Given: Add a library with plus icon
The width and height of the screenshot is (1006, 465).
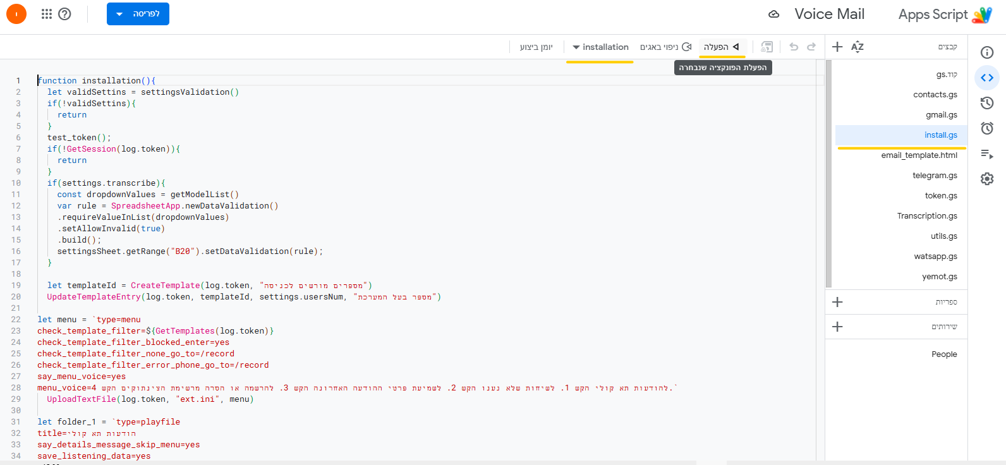Looking at the screenshot, I should (x=837, y=302).
